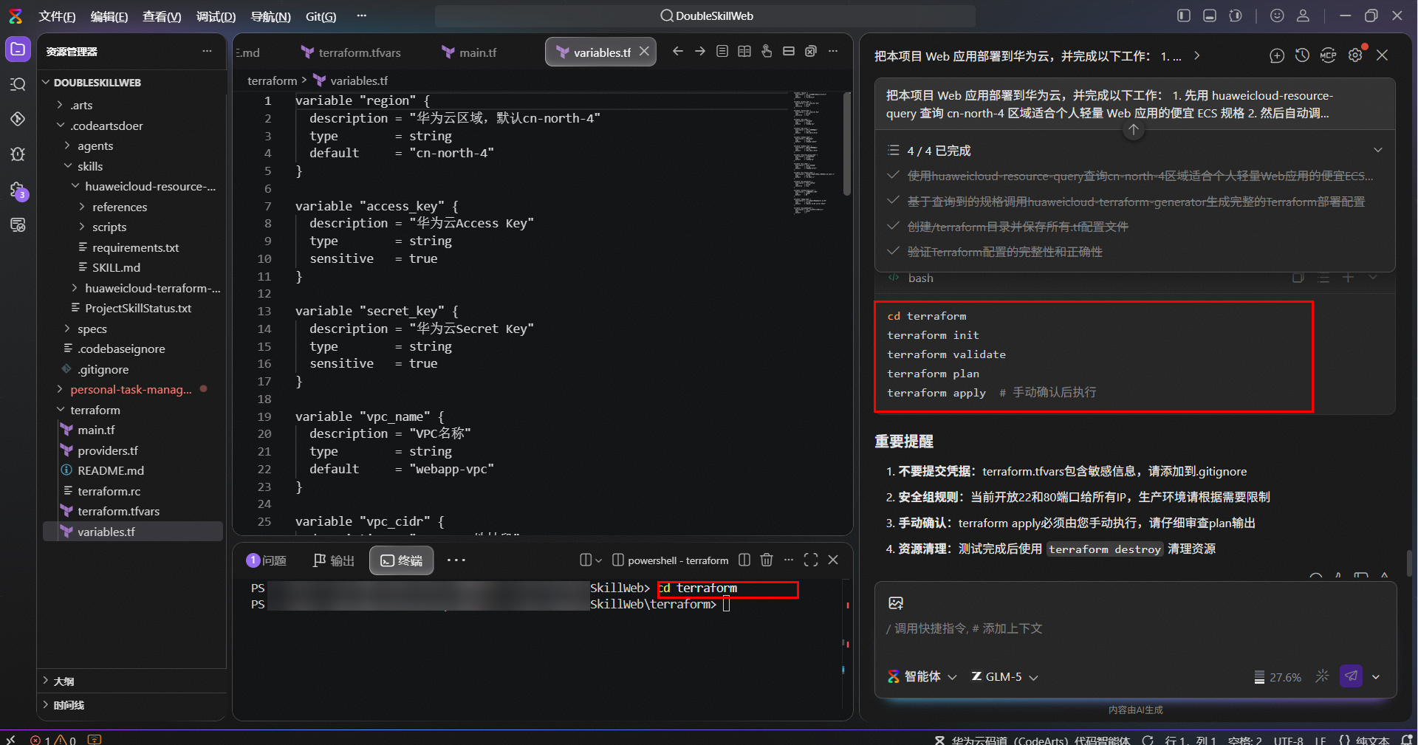Viewport: 1418px width, 745px height.
Task: Click the MCP icon in chat header
Action: pyautogui.click(x=1328, y=55)
